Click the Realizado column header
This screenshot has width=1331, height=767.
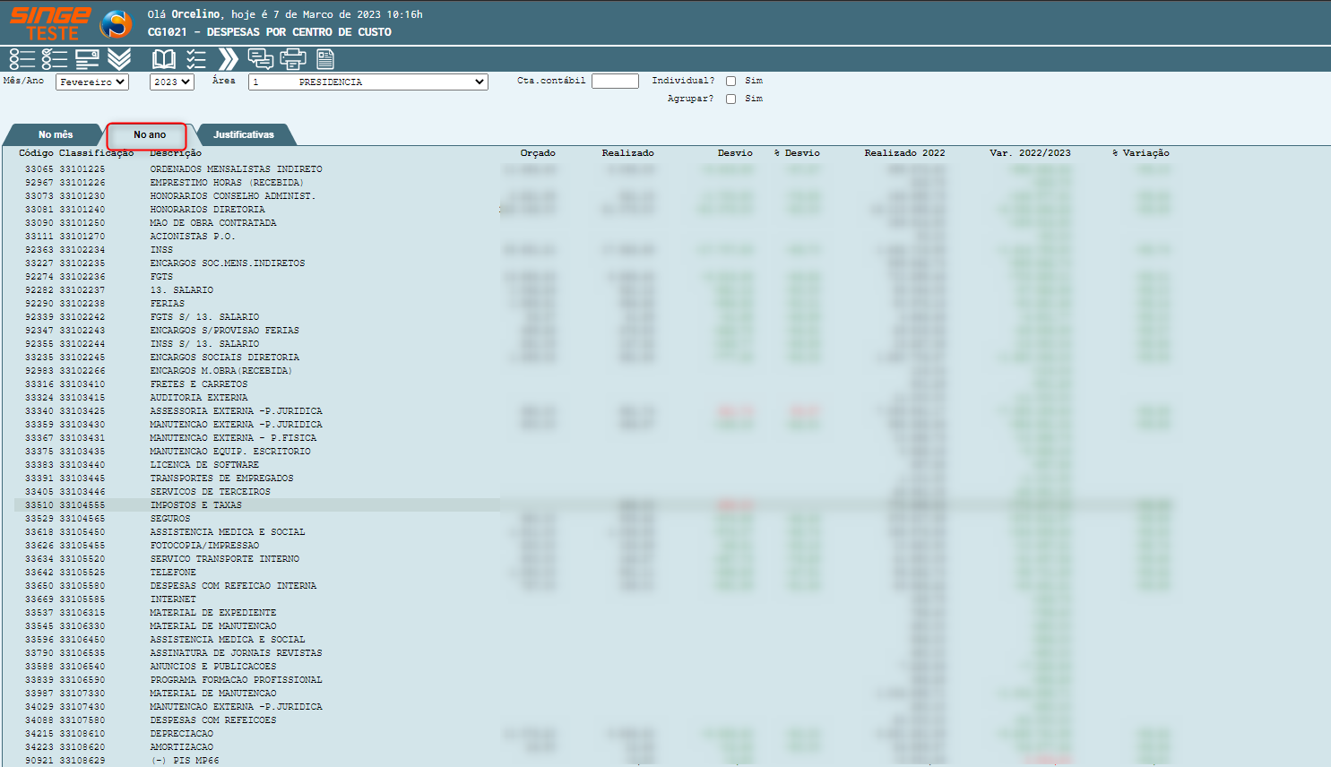[x=627, y=153]
